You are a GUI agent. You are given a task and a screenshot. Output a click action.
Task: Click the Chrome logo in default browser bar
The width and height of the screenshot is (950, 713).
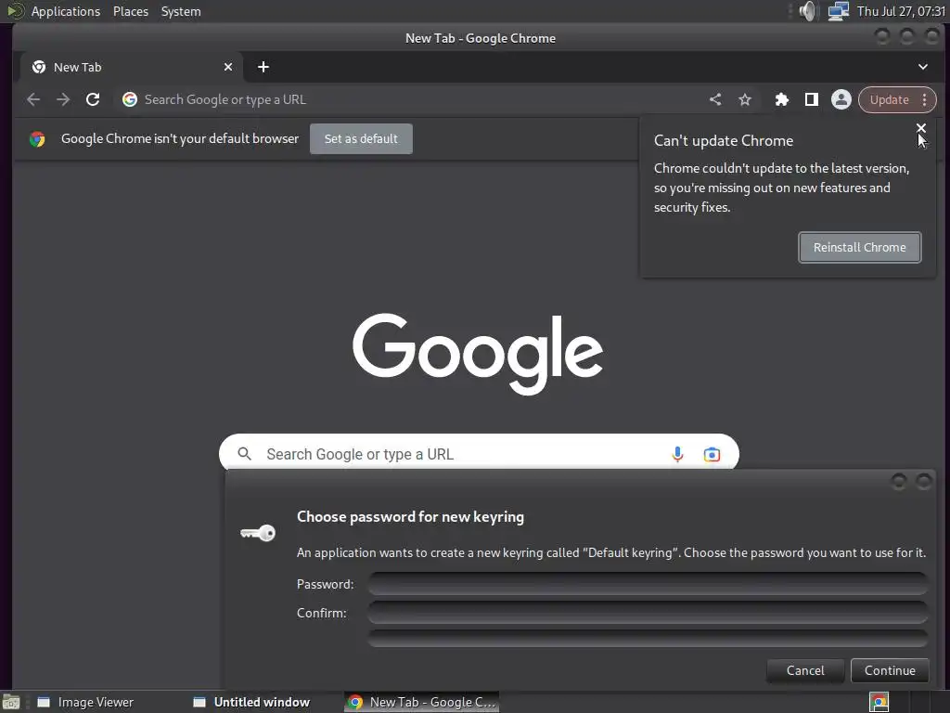37,139
